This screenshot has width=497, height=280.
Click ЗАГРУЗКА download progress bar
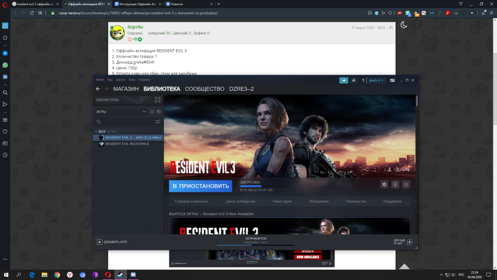[x=264, y=186]
